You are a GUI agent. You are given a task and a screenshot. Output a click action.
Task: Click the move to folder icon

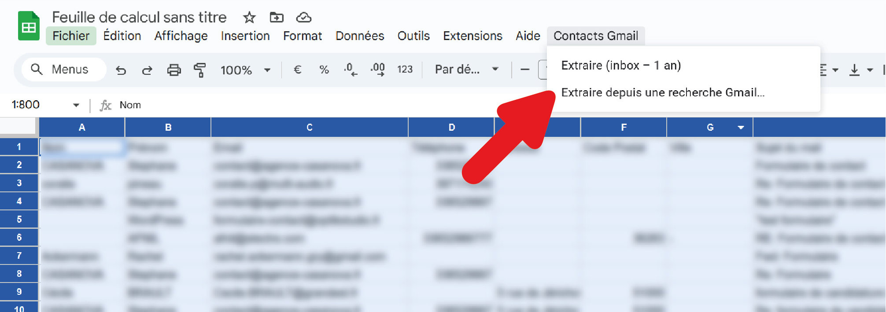[x=277, y=18]
